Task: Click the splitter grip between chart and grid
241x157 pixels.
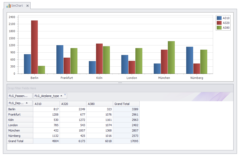Action: [120, 83]
